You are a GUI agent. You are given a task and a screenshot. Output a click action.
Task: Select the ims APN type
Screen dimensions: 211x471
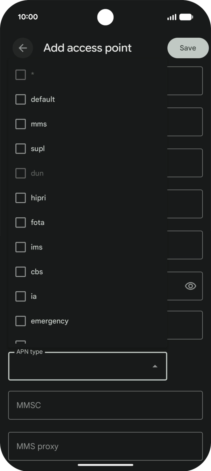[x=20, y=247]
